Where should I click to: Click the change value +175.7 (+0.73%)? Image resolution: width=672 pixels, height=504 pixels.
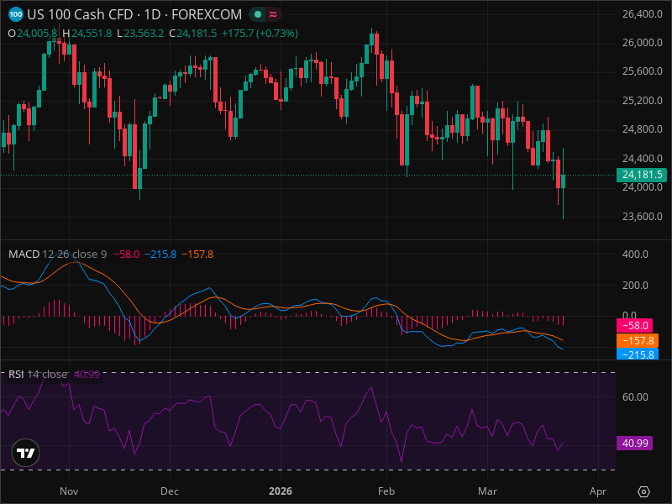pos(260,34)
